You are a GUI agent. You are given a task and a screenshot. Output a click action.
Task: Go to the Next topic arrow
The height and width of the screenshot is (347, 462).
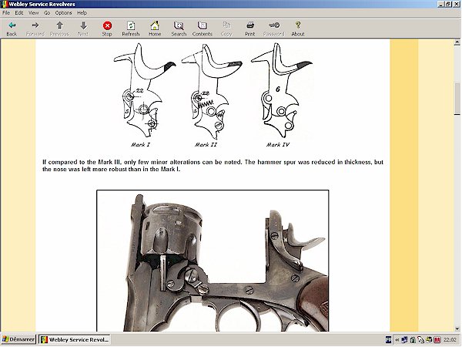[83, 29]
